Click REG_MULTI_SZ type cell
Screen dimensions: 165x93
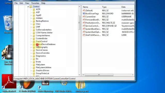coord(109,23)
